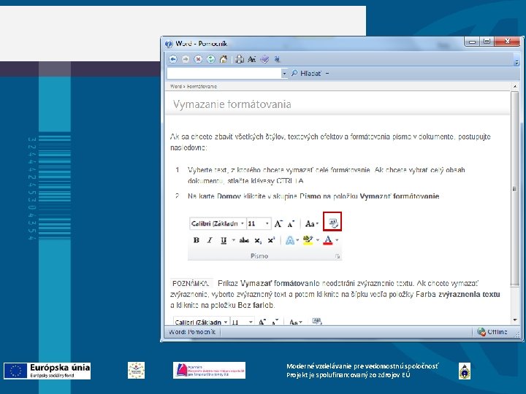Screen dimensions: 526x394
Task: Click the Word: Pomocník status bar text
Action: click(192, 332)
